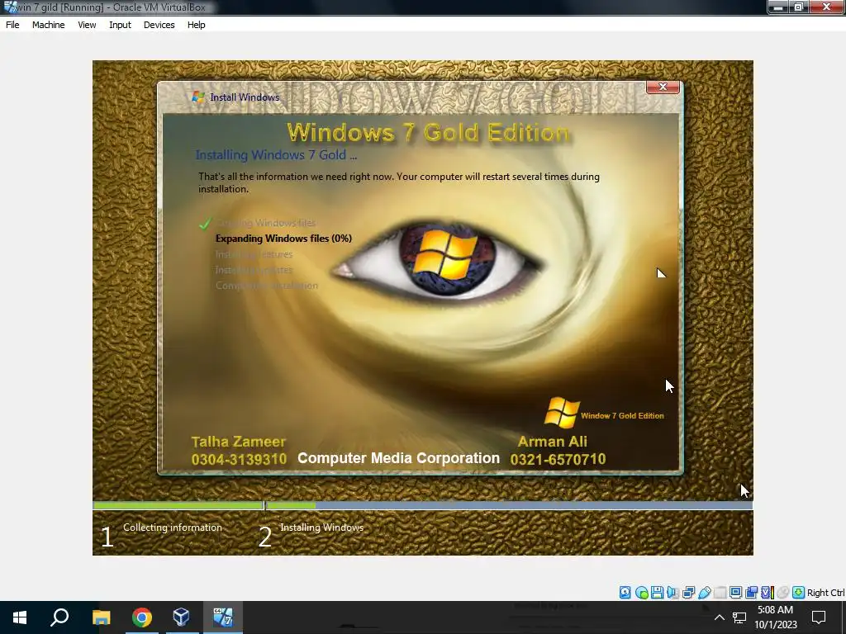This screenshot has height=634, width=846.
Task: Click the Windows flag icon beside Install Windows
Action: pos(198,97)
